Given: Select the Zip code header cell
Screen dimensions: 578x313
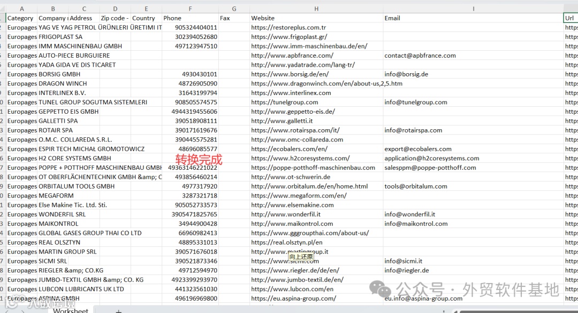Looking at the screenshot, I should click(x=114, y=18).
